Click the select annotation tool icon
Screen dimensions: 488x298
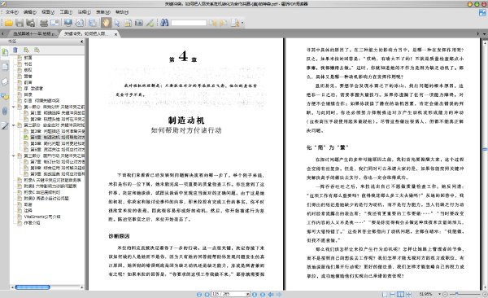(128, 23)
